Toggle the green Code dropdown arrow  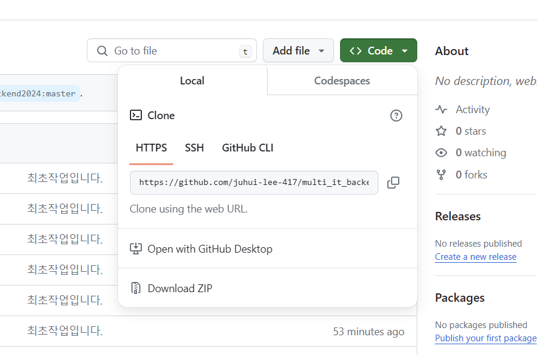point(405,51)
